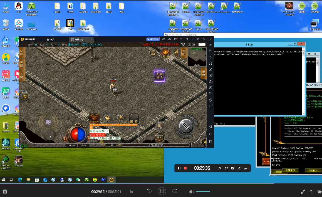Open the 设置 settings icon in game
This screenshot has height=197, width=322.
pos(159,125)
